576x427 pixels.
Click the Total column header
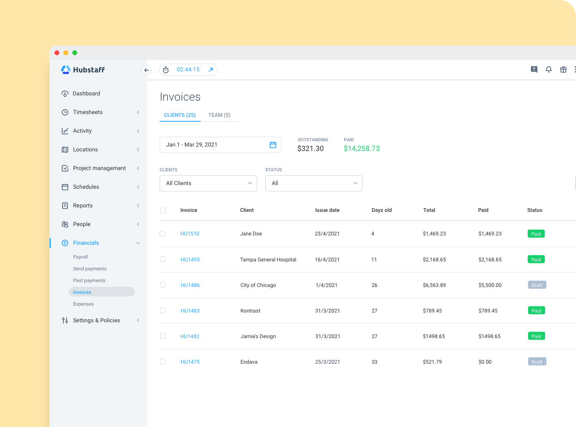click(x=429, y=210)
